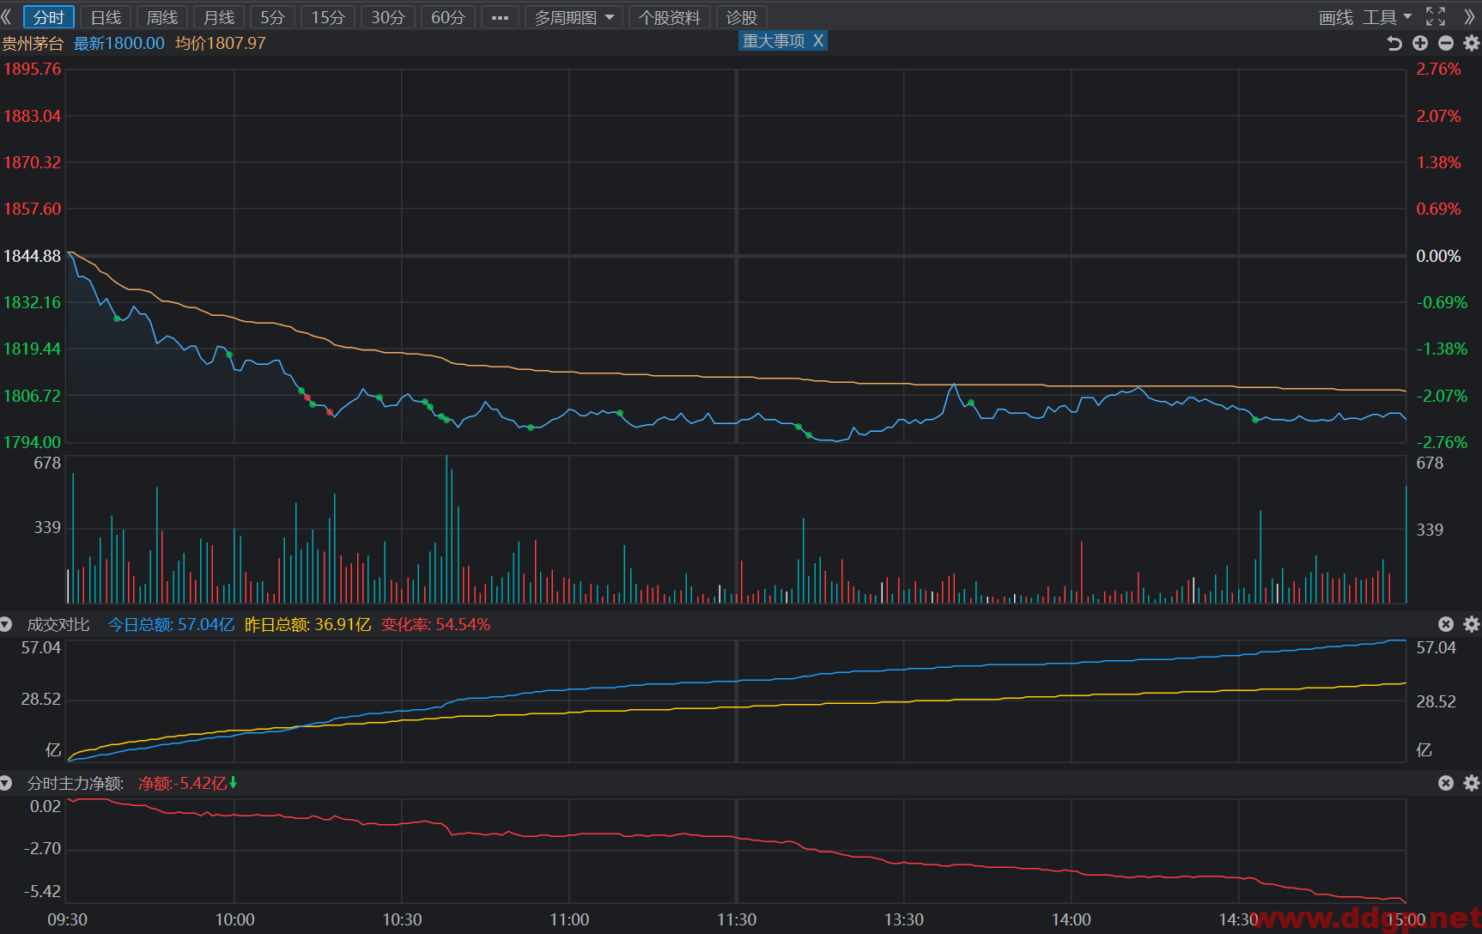Image resolution: width=1482 pixels, height=934 pixels.
Task: Close the 成交对比 indicator panel
Action: pyautogui.click(x=1446, y=624)
